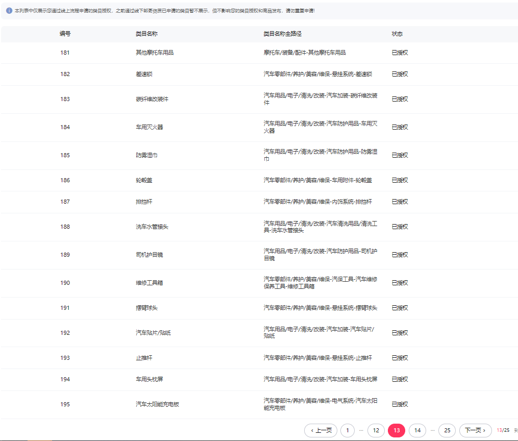Screen dimensions: 518x441
Task: Switch to page 14
Action: point(417,430)
